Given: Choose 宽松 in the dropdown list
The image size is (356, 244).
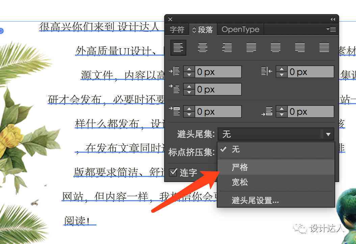Looking at the screenshot, I should pyautogui.click(x=276, y=182).
